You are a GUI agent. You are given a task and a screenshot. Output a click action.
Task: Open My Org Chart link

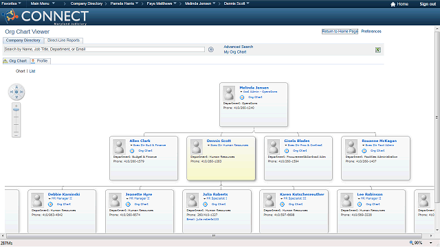coord(235,52)
